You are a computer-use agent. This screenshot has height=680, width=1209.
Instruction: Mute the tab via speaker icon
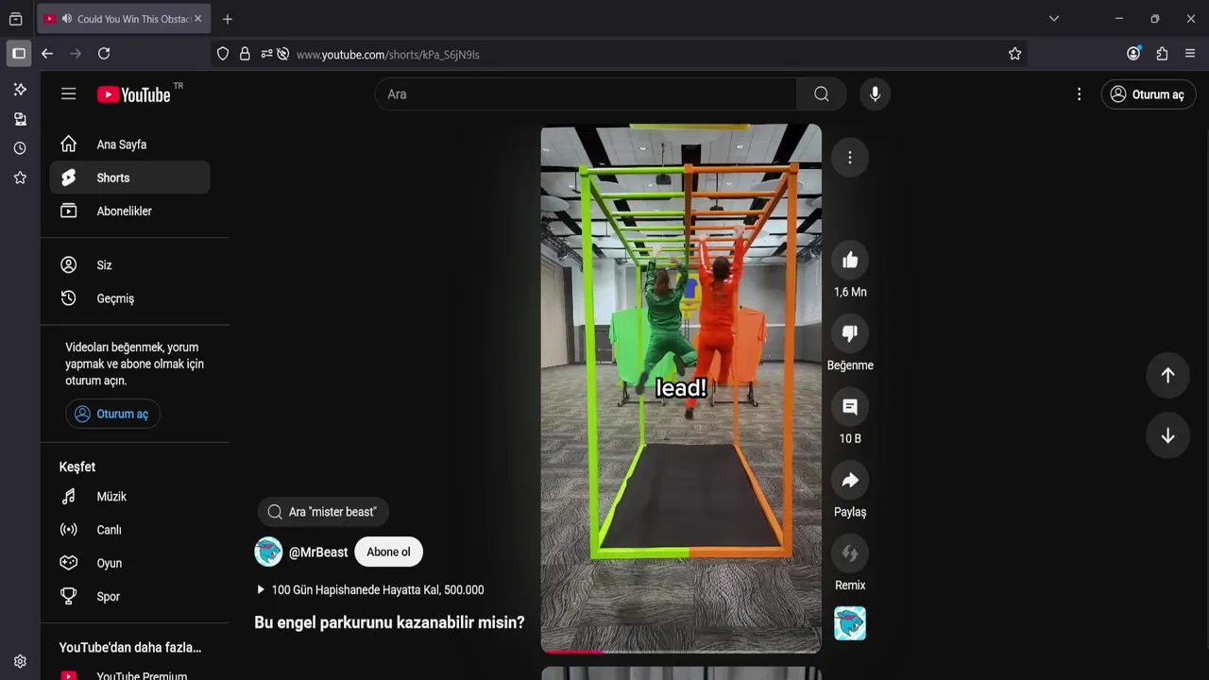(67, 18)
